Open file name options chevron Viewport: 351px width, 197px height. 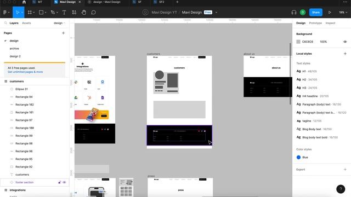pyautogui.click(x=216, y=13)
